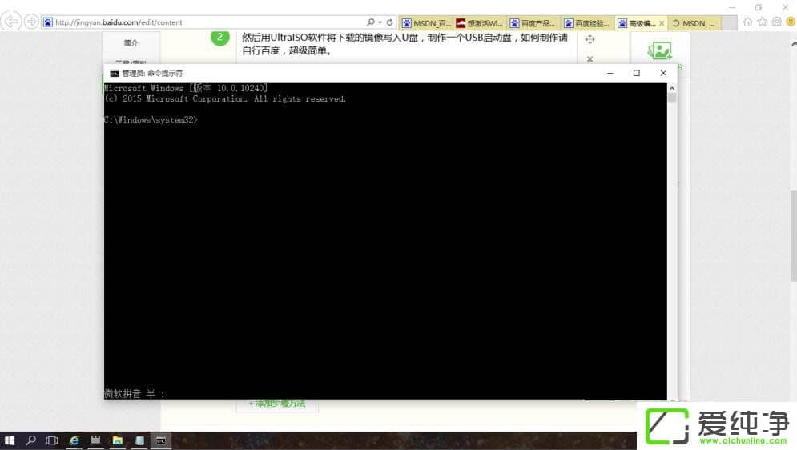The width and height of the screenshot is (797, 450).
Task: Restore the browser window size
Action: pyautogui.click(x=759, y=7)
